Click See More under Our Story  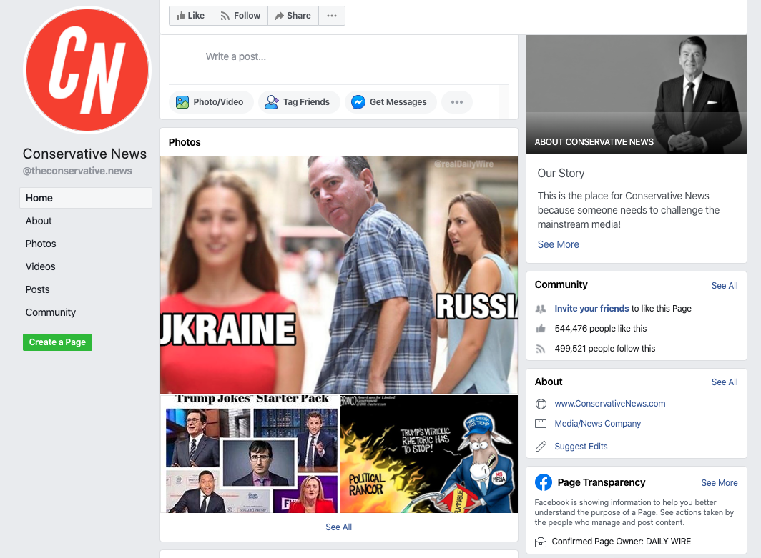point(558,244)
